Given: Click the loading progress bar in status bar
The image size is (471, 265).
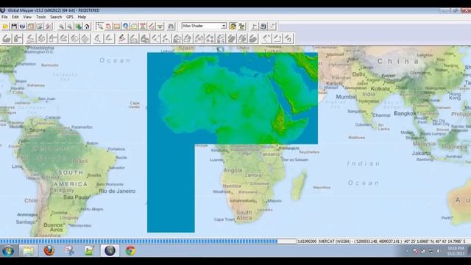Looking at the screenshot, I should [x=148, y=241].
